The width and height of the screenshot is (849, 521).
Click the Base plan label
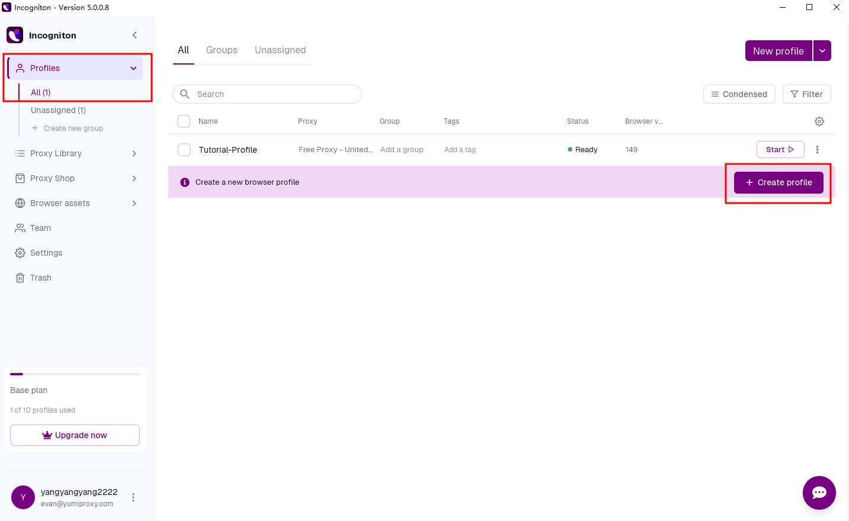click(x=29, y=390)
